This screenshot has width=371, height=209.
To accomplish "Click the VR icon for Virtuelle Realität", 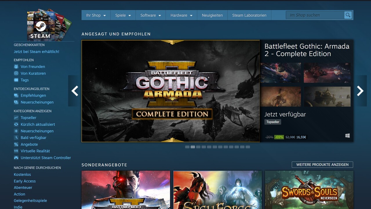I will [x=16, y=151].
